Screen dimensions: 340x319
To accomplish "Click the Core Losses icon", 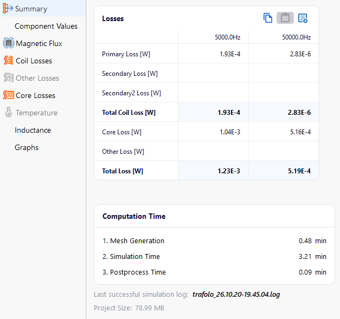I will click(x=9, y=95).
